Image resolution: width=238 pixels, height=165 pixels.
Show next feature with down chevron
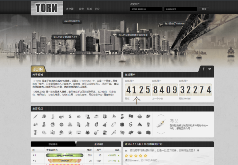[161, 133]
